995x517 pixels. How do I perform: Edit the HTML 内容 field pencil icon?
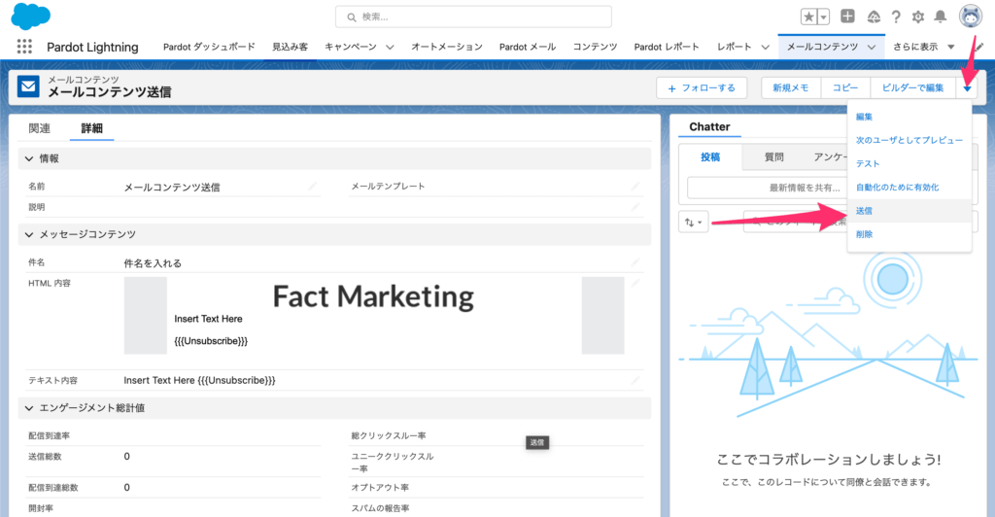635,284
